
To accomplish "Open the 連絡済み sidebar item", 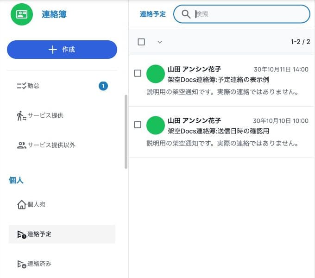I will pyautogui.click(x=62, y=264).
